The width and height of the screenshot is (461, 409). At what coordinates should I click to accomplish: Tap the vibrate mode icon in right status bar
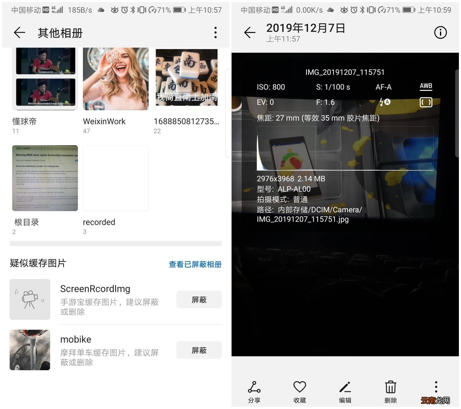[372, 10]
